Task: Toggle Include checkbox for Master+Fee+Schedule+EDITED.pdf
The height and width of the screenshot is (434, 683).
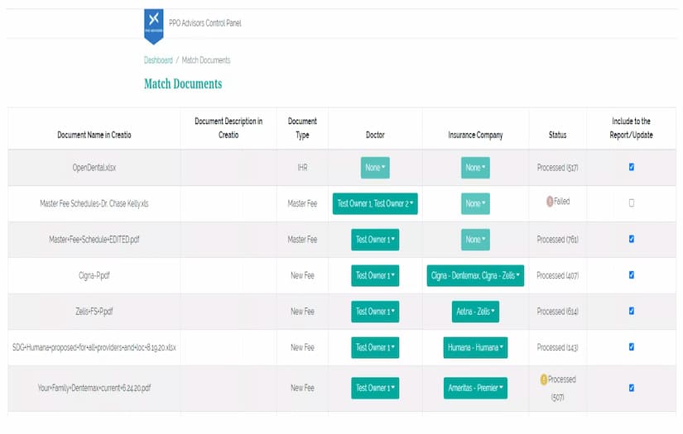Action: click(x=632, y=239)
